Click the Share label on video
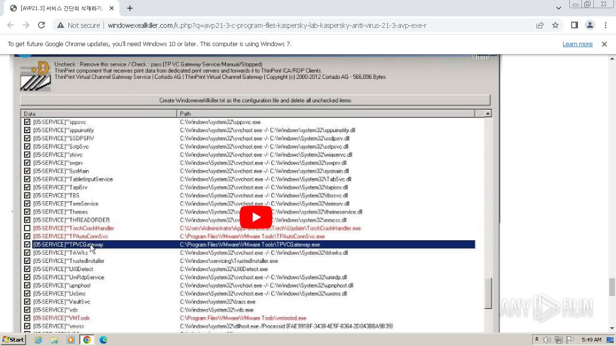The height and width of the screenshot is (346, 616). coord(480,57)
